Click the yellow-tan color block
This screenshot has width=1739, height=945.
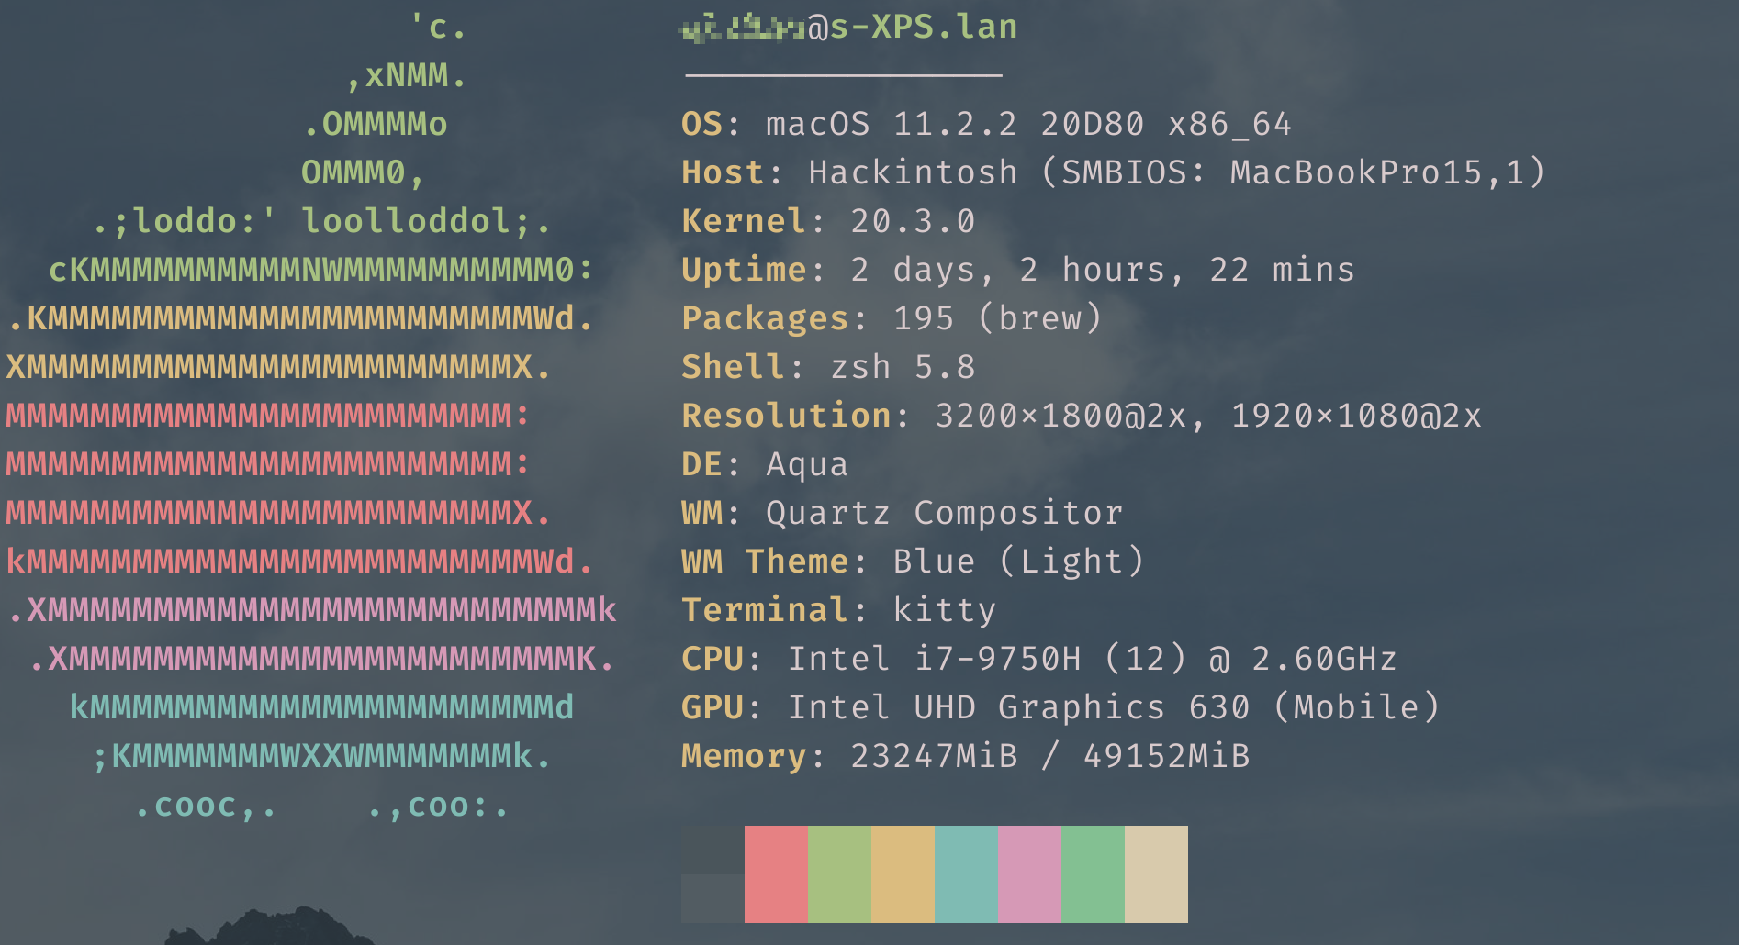coord(903,873)
